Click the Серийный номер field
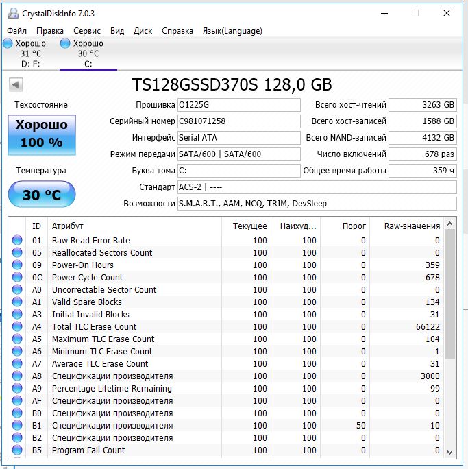Viewport: 468px width, 469px height. [238, 121]
